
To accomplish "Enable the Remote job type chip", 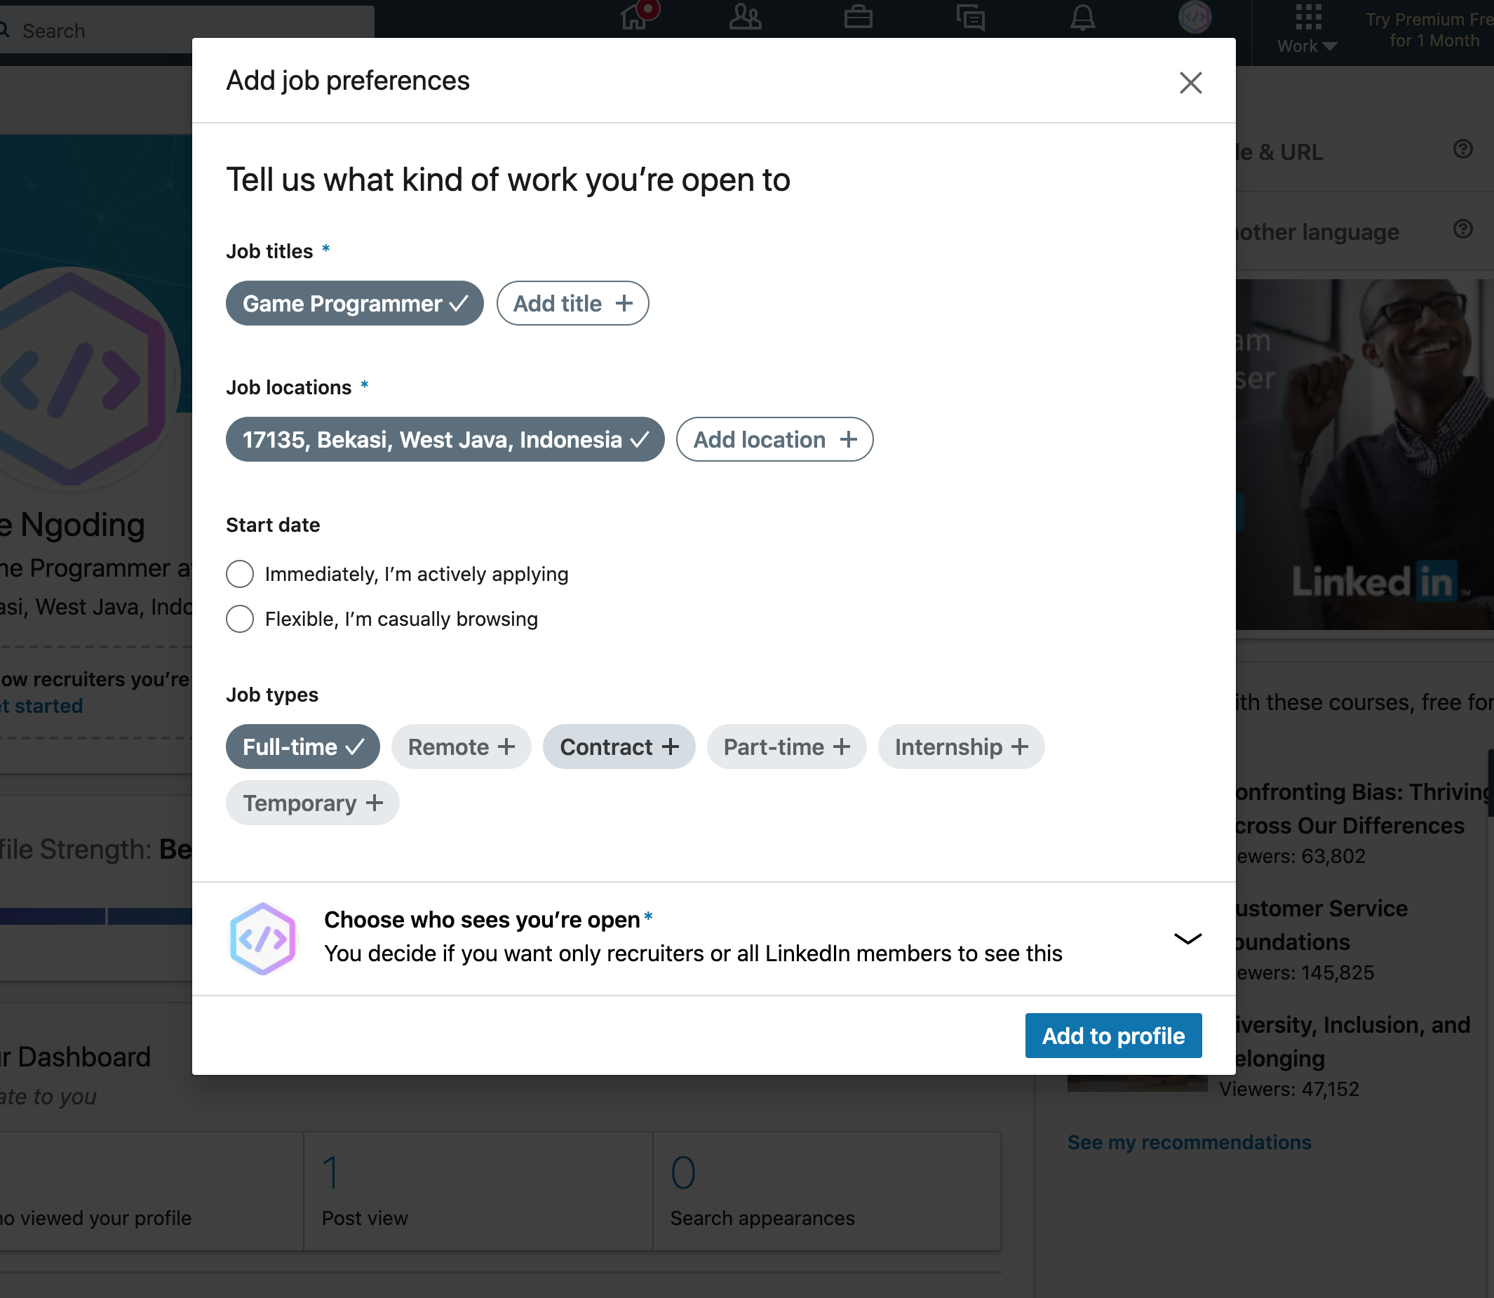I will (462, 747).
